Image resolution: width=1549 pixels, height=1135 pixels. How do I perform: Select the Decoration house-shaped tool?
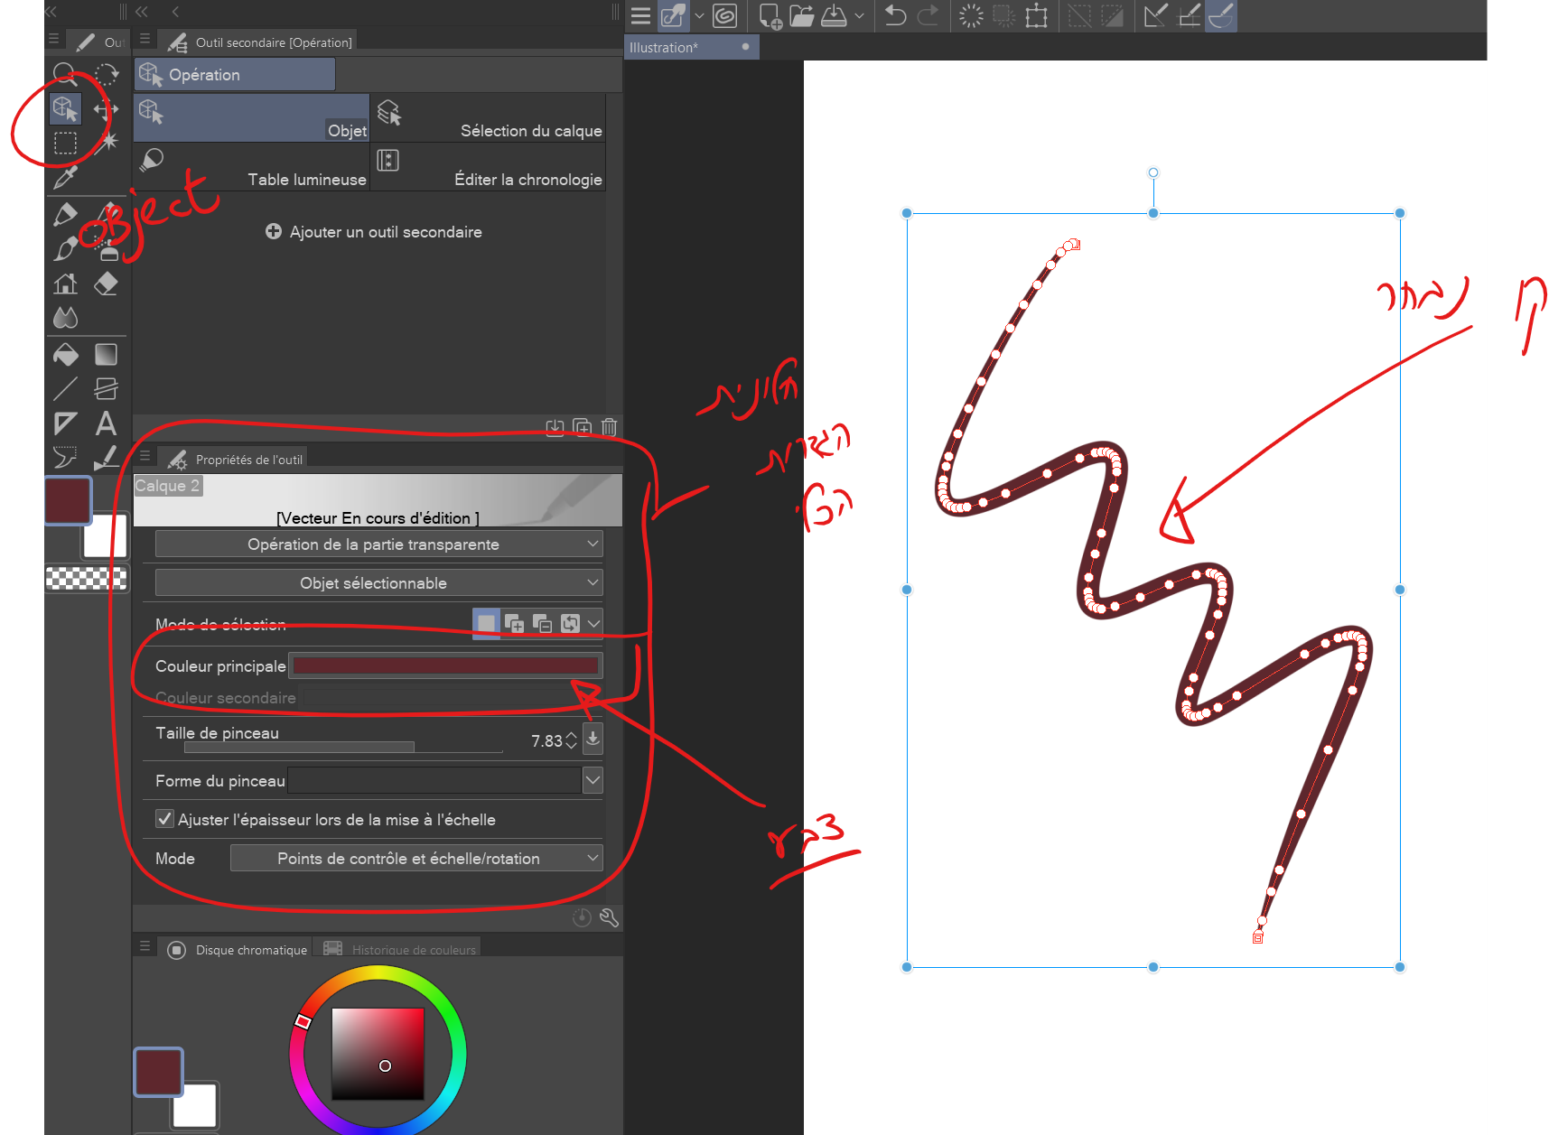click(x=65, y=284)
